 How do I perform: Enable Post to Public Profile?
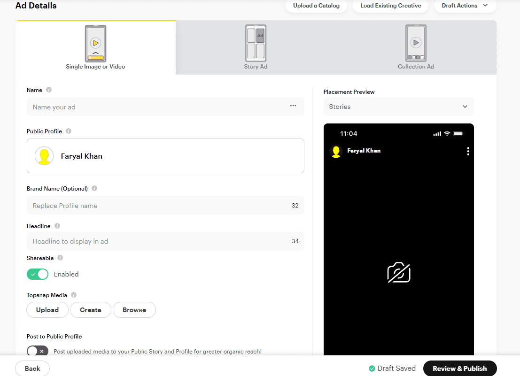[x=37, y=351]
